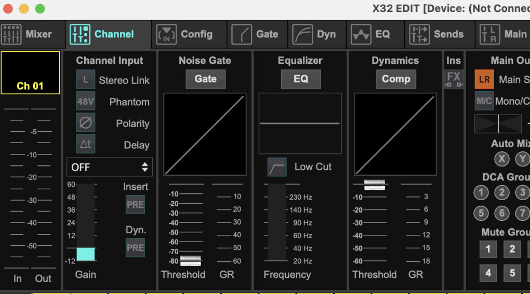Assign Mute Group 1
530x294 pixels.
[488, 249]
